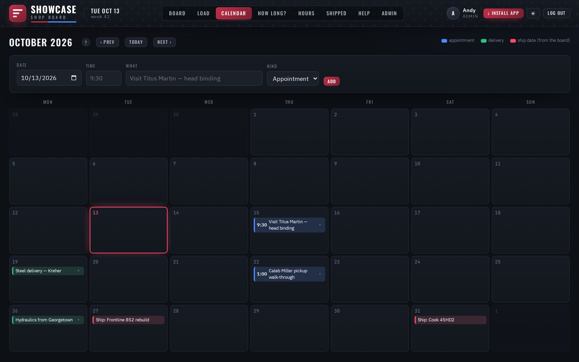Go to the Admin tab

pos(389,13)
